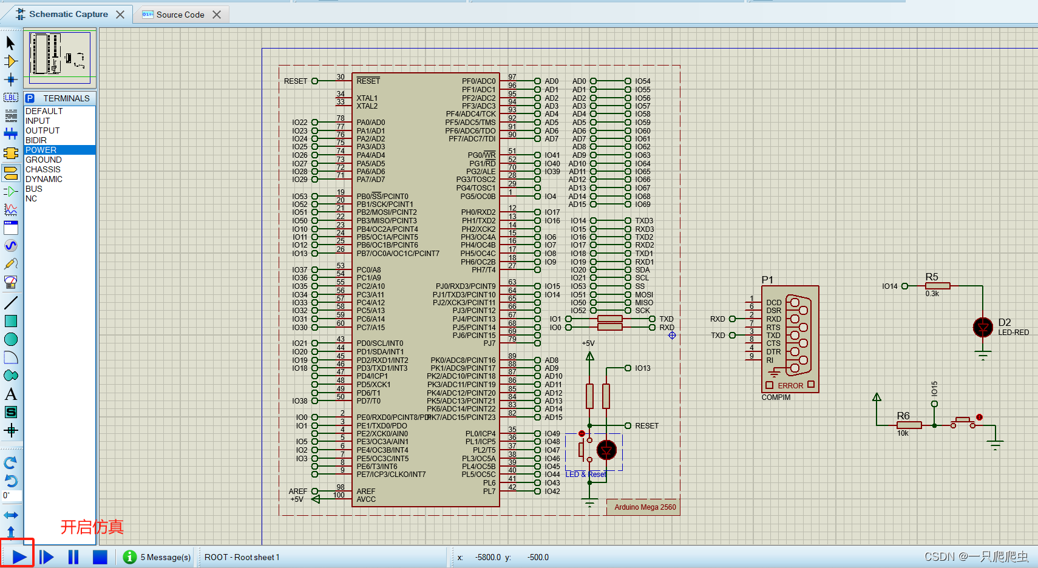This screenshot has width=1038, height=568.
Task: Rotate anti-clockwise using the toolbar icon
Action: pos(10,481)
